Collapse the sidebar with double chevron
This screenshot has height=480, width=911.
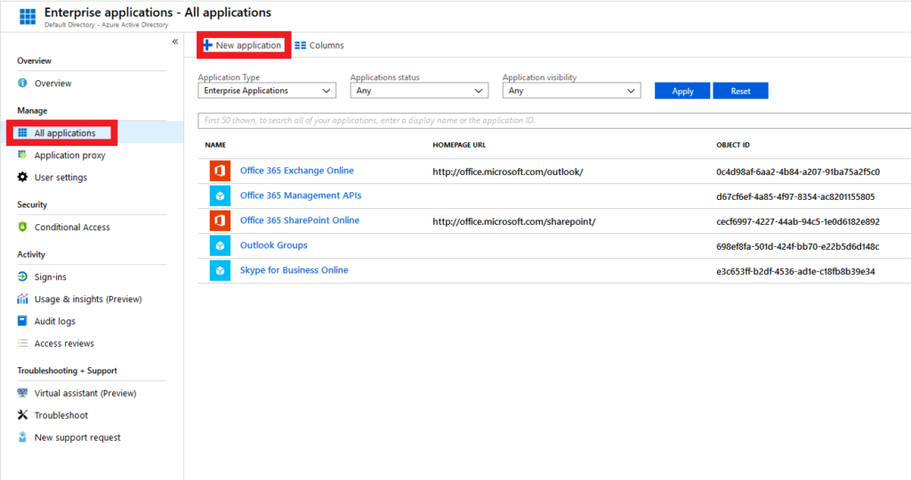175,41
